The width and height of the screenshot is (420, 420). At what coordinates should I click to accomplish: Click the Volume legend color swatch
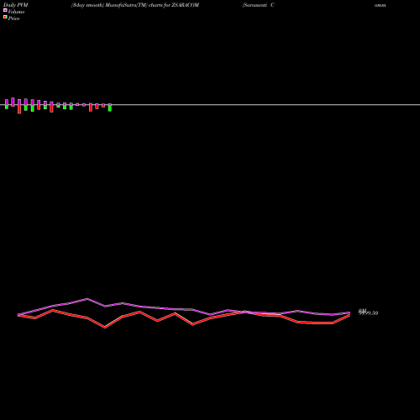pos(5,10)
